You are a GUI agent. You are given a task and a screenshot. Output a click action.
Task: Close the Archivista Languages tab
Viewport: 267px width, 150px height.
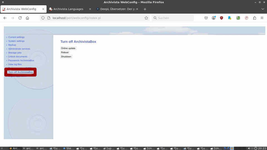point(90,9)
